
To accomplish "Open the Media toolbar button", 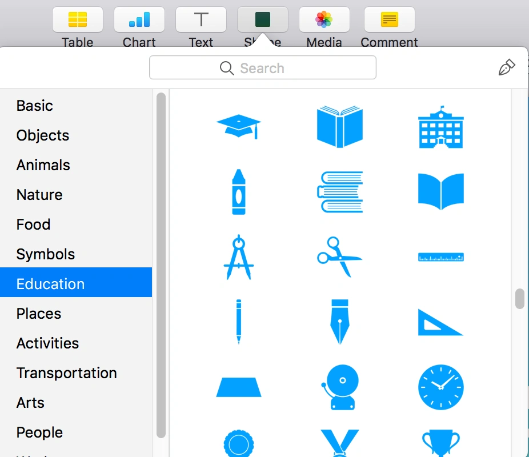I will pos(324,19).
